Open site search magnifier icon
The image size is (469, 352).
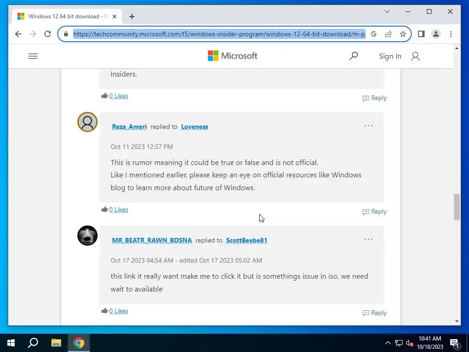(354, 56)
